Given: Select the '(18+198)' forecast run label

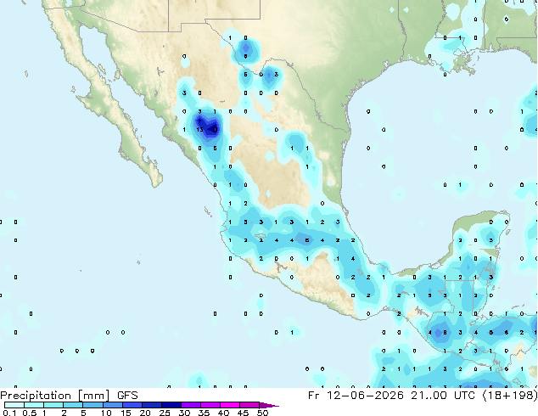Looking at the screenshot, I should pos(510,396).
